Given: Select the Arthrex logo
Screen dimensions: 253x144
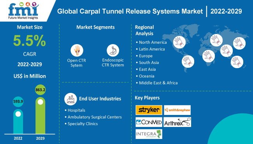Looking at the screenshot, I should (177, 122).
